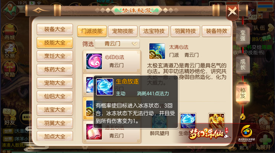Click the 太清心法 header skill icon
Image resolution: width=275 pixels, height=153 pixels.
click(157, 51)
